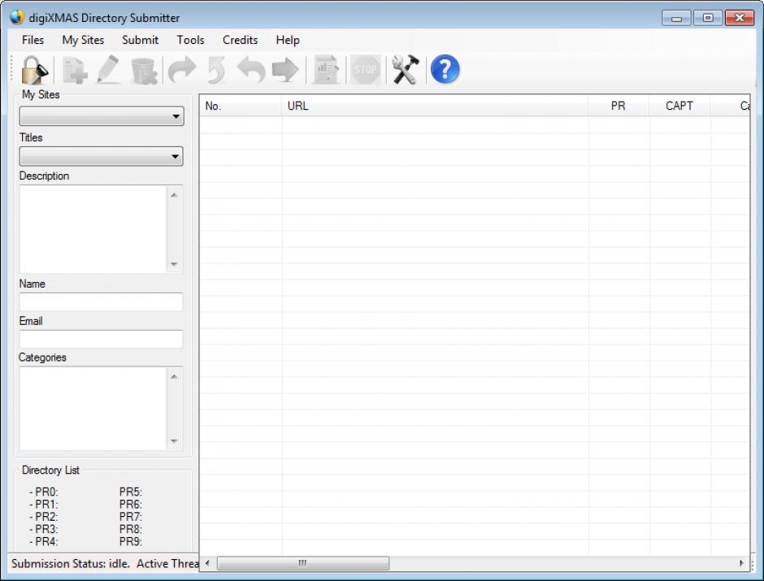Click the blue question mark help icon
This screenshot has width=764, height=581.
pos(445,70)
